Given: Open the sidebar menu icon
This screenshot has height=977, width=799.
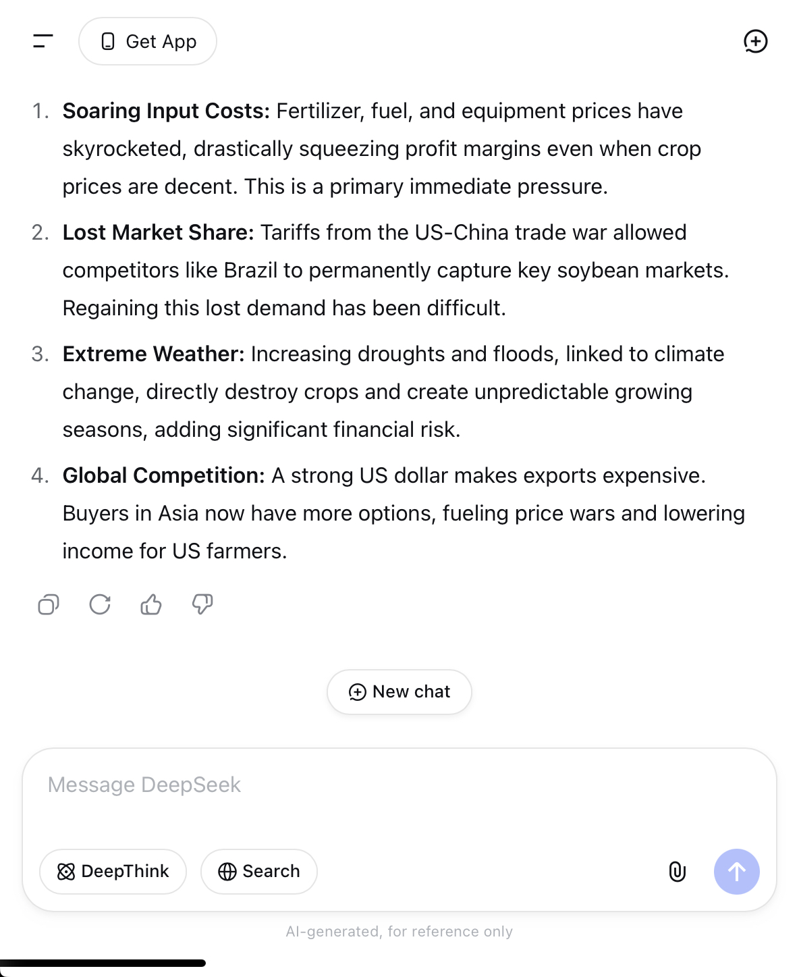Looking at the screenshot, I should click(x=43, y=41).
